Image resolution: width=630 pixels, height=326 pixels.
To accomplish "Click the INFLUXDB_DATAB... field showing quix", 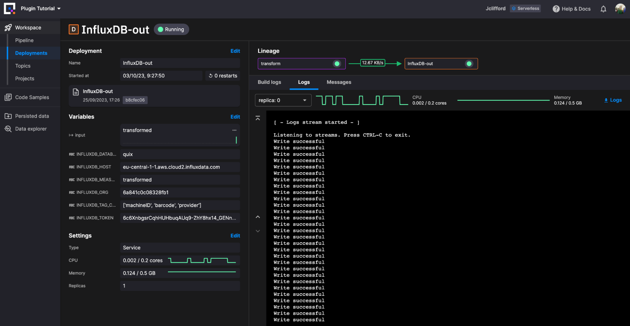I will pyautogui.click(x=180, y=155).
